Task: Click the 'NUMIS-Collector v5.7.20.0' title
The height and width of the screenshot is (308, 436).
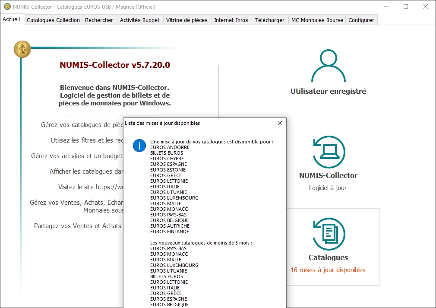Action: [115, 65]
